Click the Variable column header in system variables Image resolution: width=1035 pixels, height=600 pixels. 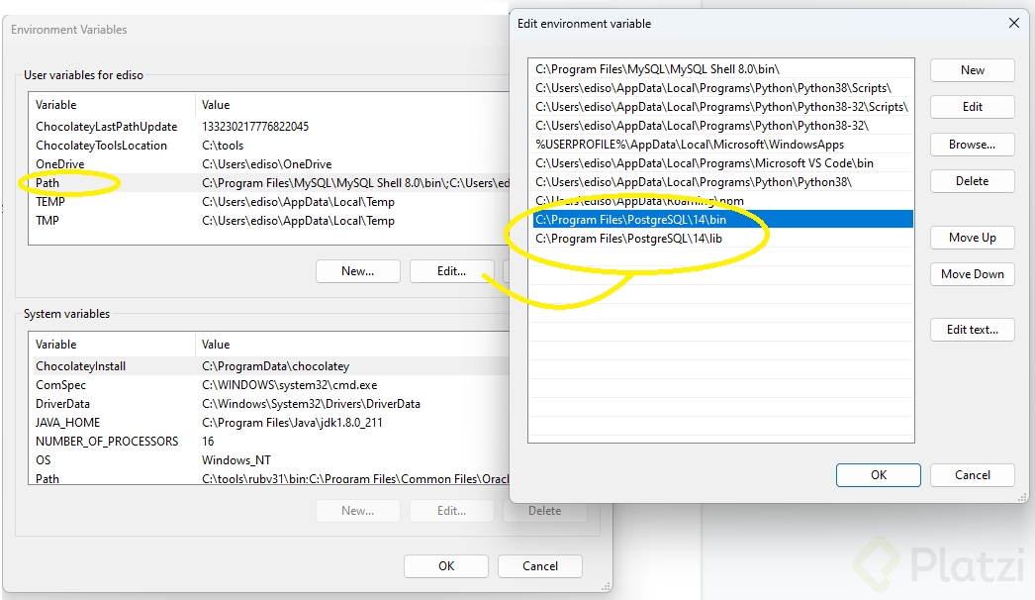click(56, 345)
